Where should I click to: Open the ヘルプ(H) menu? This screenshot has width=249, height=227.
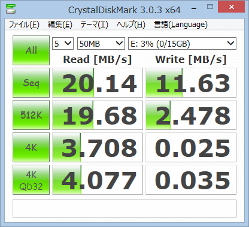131,25
